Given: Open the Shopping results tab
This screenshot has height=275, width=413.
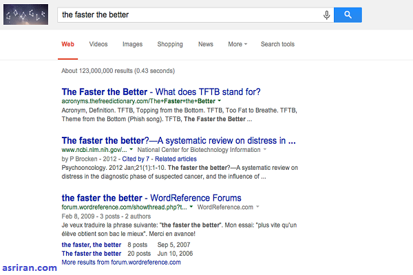Looking at the screenshot, I should coord(169,45).
